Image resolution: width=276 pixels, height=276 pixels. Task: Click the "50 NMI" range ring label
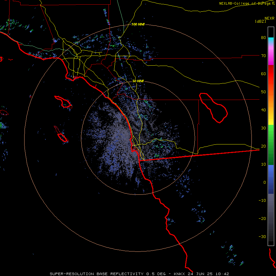[138, 81]
